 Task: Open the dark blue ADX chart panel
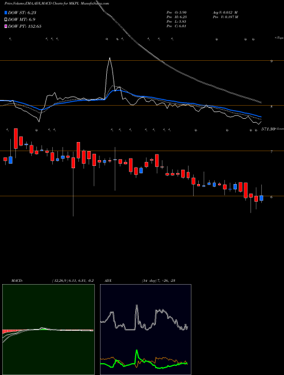coord(145,330)
